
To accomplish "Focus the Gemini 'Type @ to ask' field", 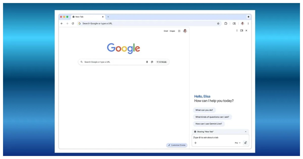I will click(x=220, y=138).
